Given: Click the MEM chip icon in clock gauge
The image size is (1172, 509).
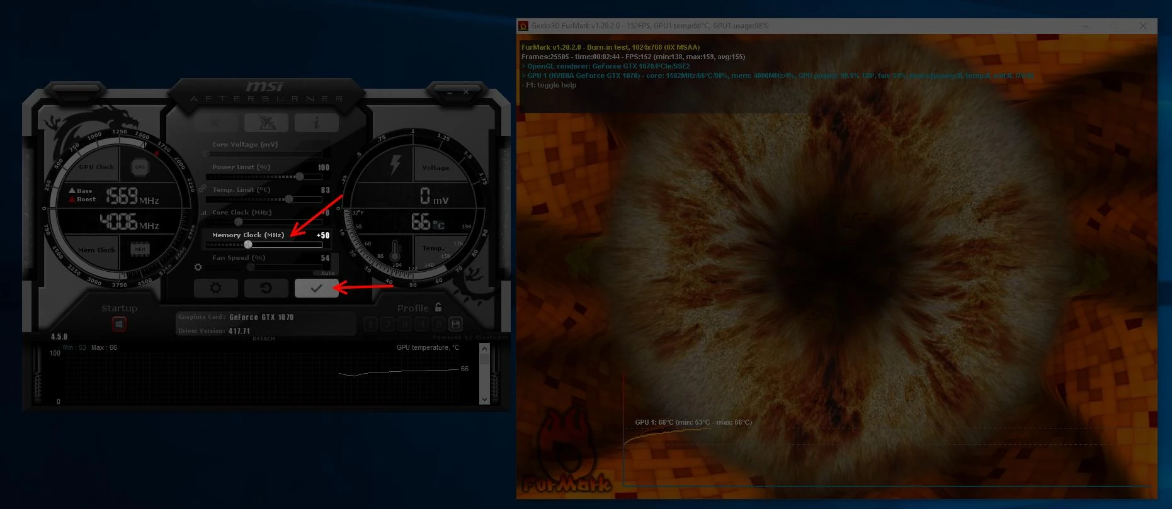Looking at the screenshot, I should pyautogui.click(x=140, y=249).
